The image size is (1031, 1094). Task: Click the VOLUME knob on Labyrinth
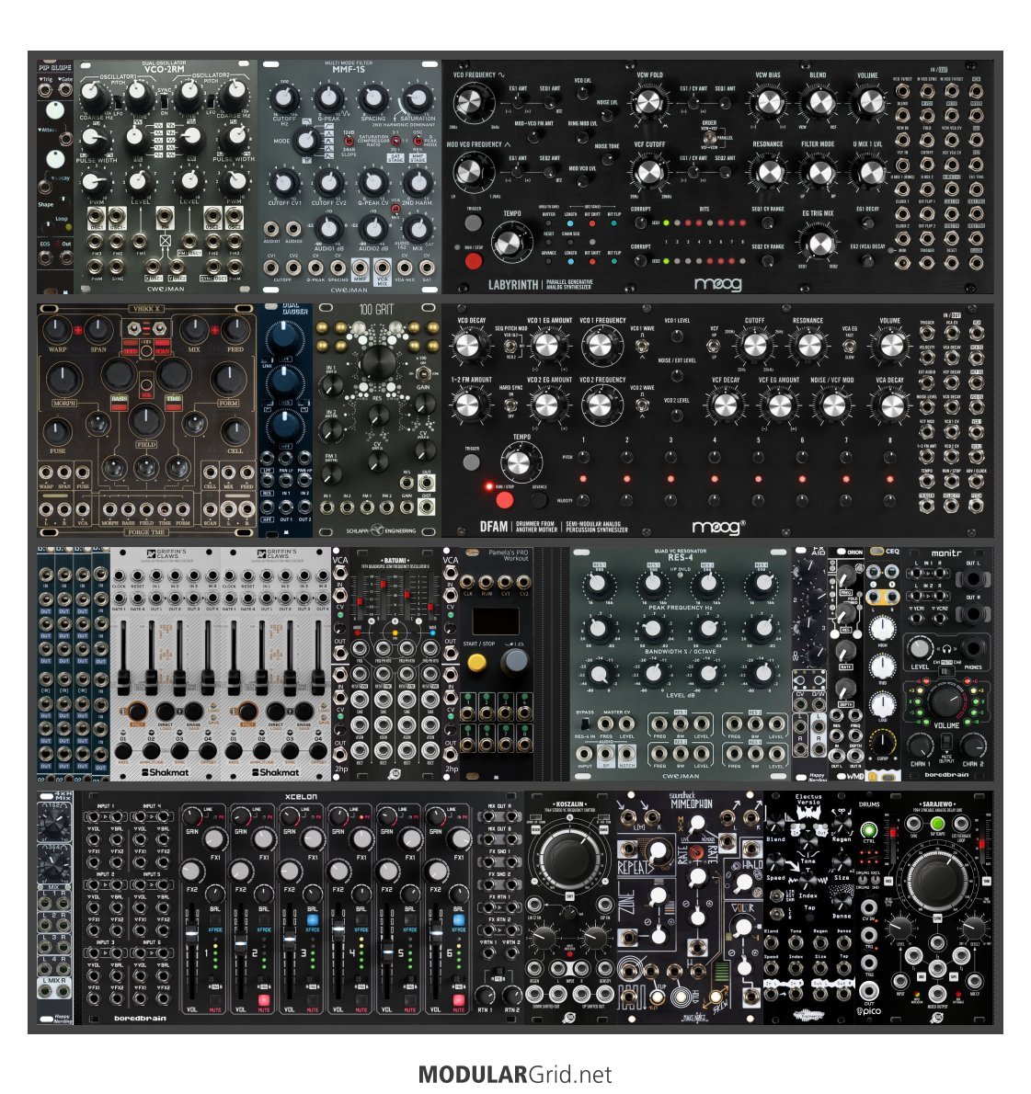870,103
